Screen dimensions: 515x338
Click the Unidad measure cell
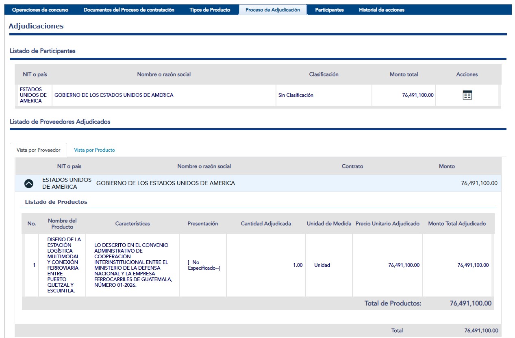pos(329,265)
